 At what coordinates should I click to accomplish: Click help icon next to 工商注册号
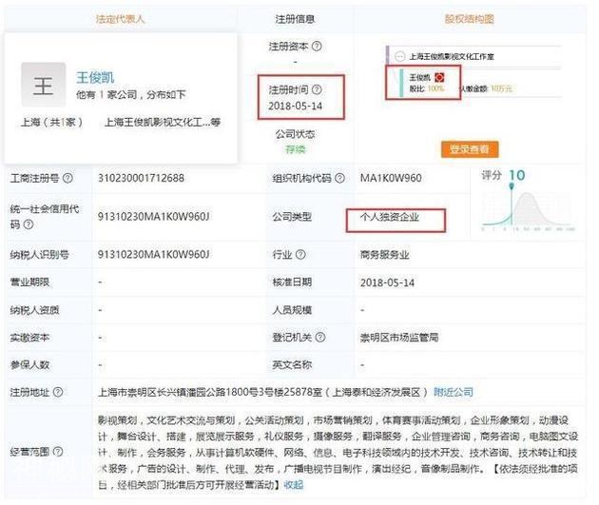point(68,178)
